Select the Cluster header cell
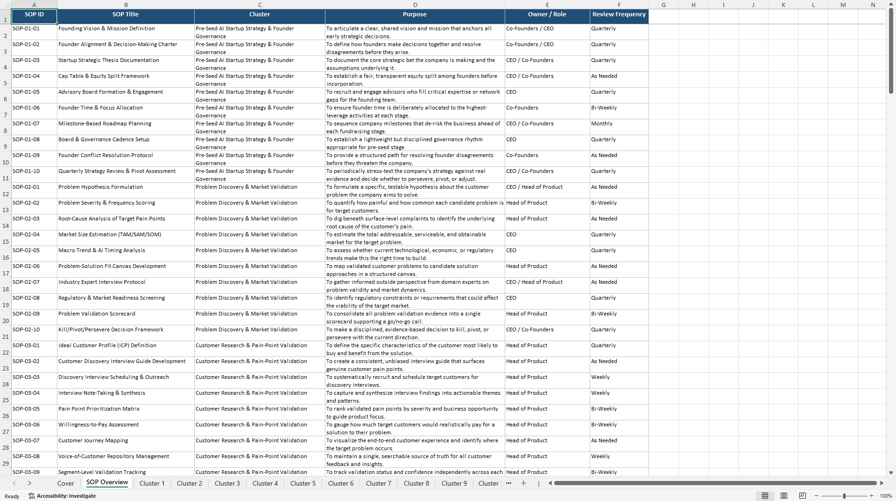 260,16
